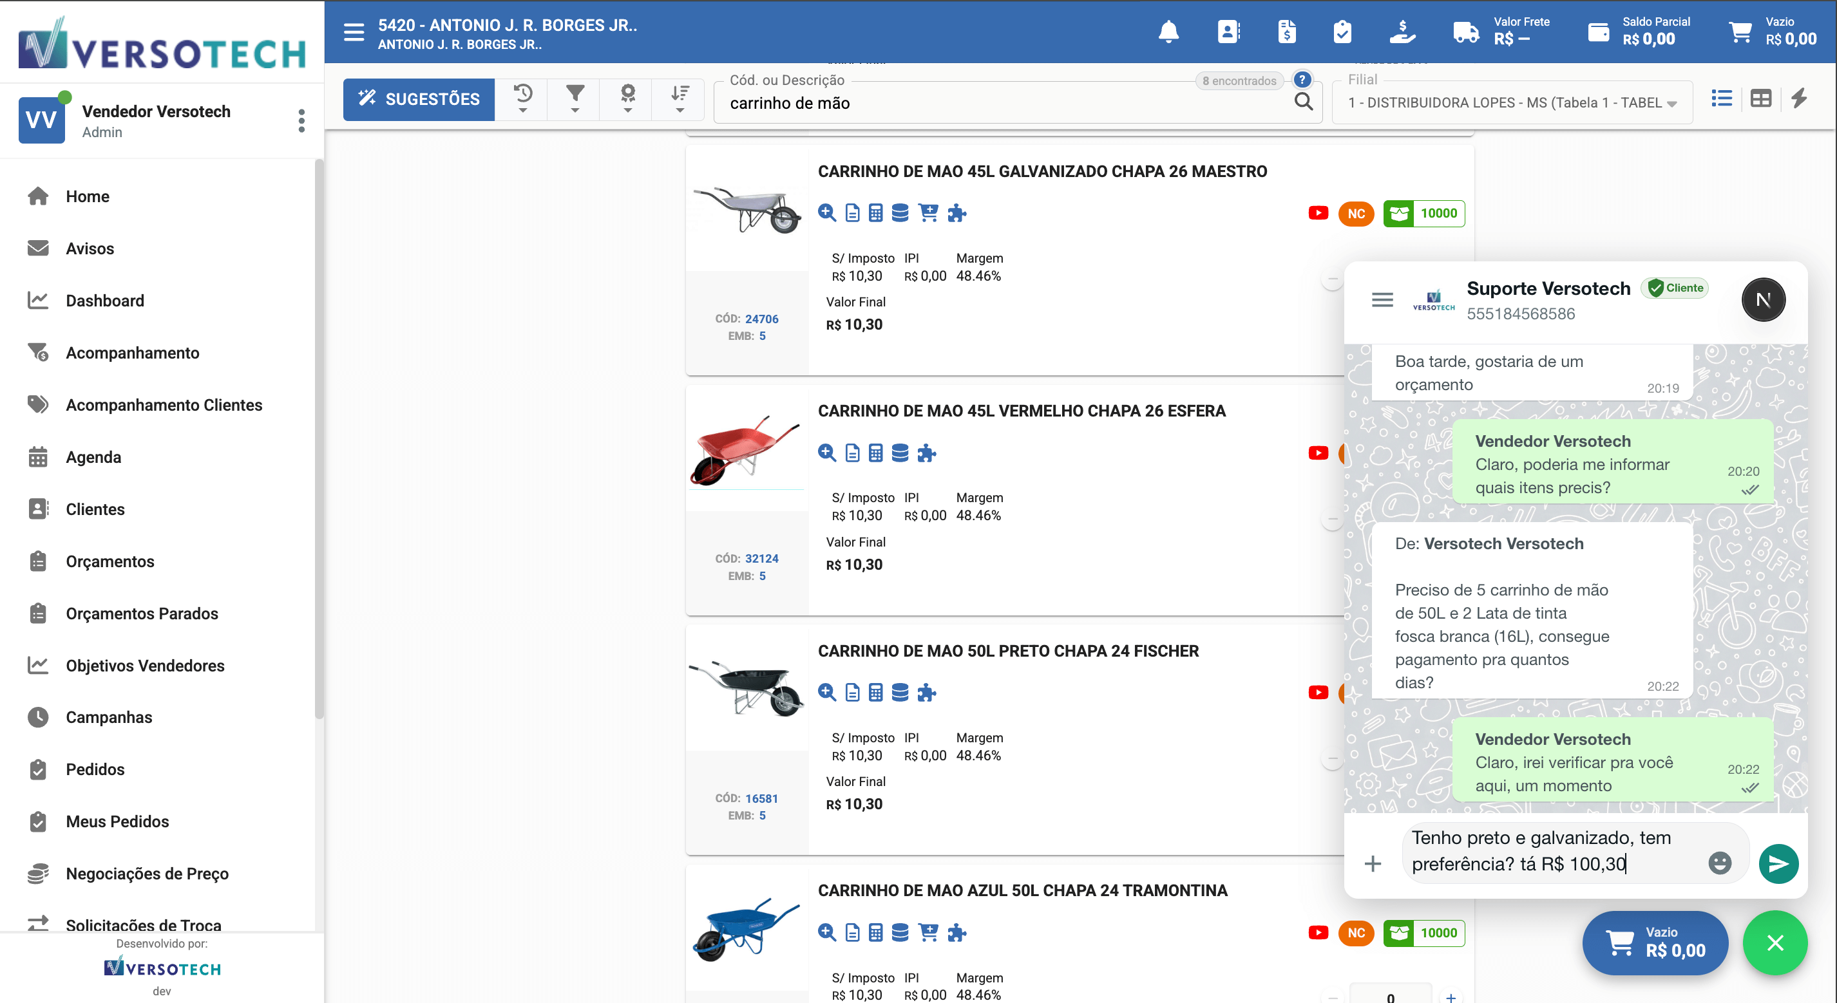The image size is (1837, 1003).
Task: Switch to list view layout
Action: point(1722,98)
